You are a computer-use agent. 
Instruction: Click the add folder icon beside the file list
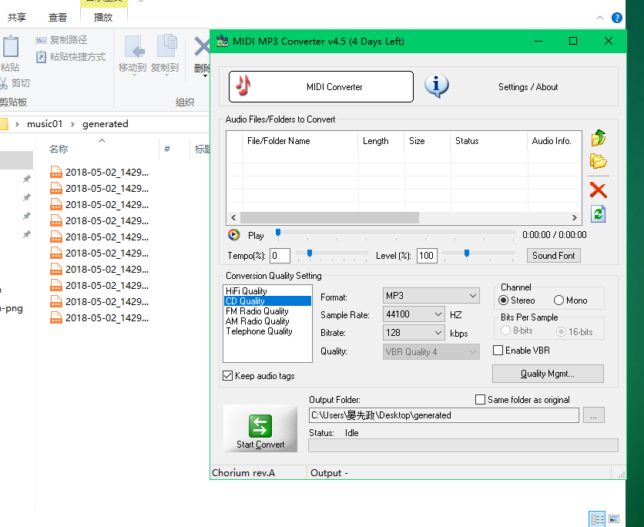[x=599, y=161]
